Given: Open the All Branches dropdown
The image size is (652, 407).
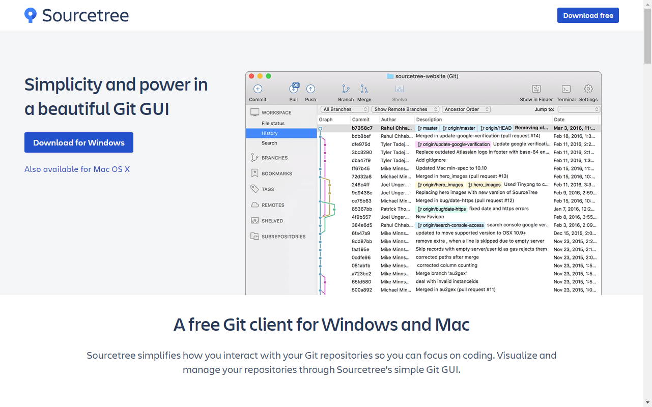Looking at the screenshot, I should 345,109.
